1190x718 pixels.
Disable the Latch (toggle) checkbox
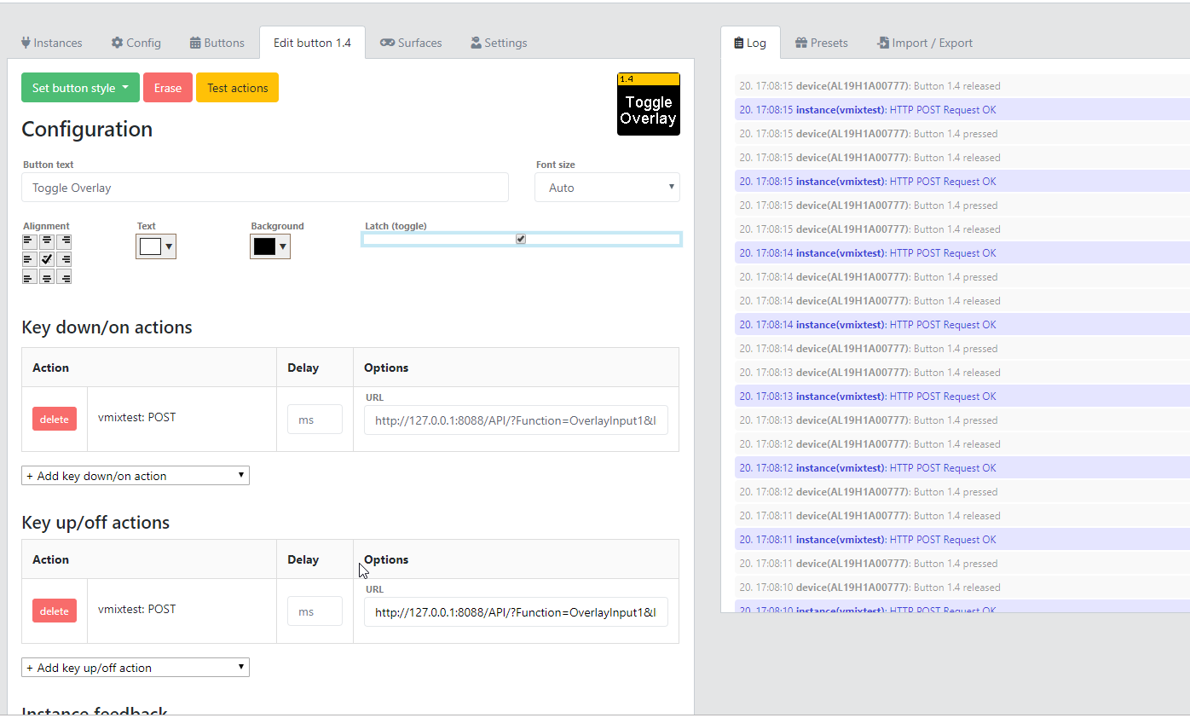click(x=520, y=239)
